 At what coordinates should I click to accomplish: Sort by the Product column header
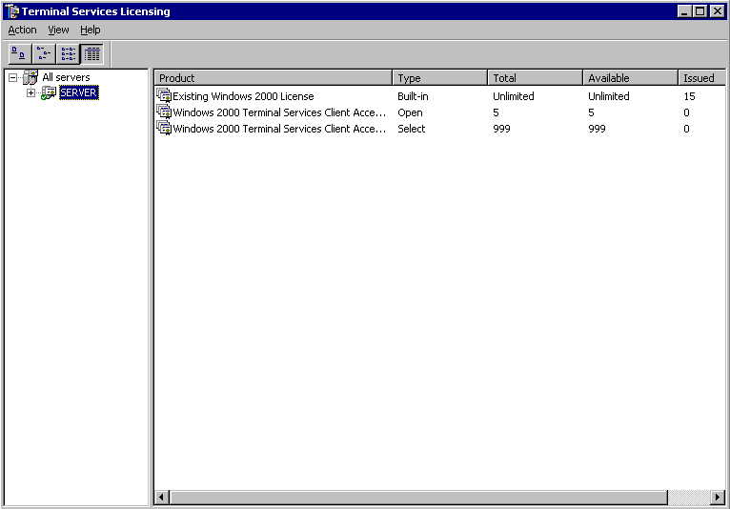click(x=274, y=78)
